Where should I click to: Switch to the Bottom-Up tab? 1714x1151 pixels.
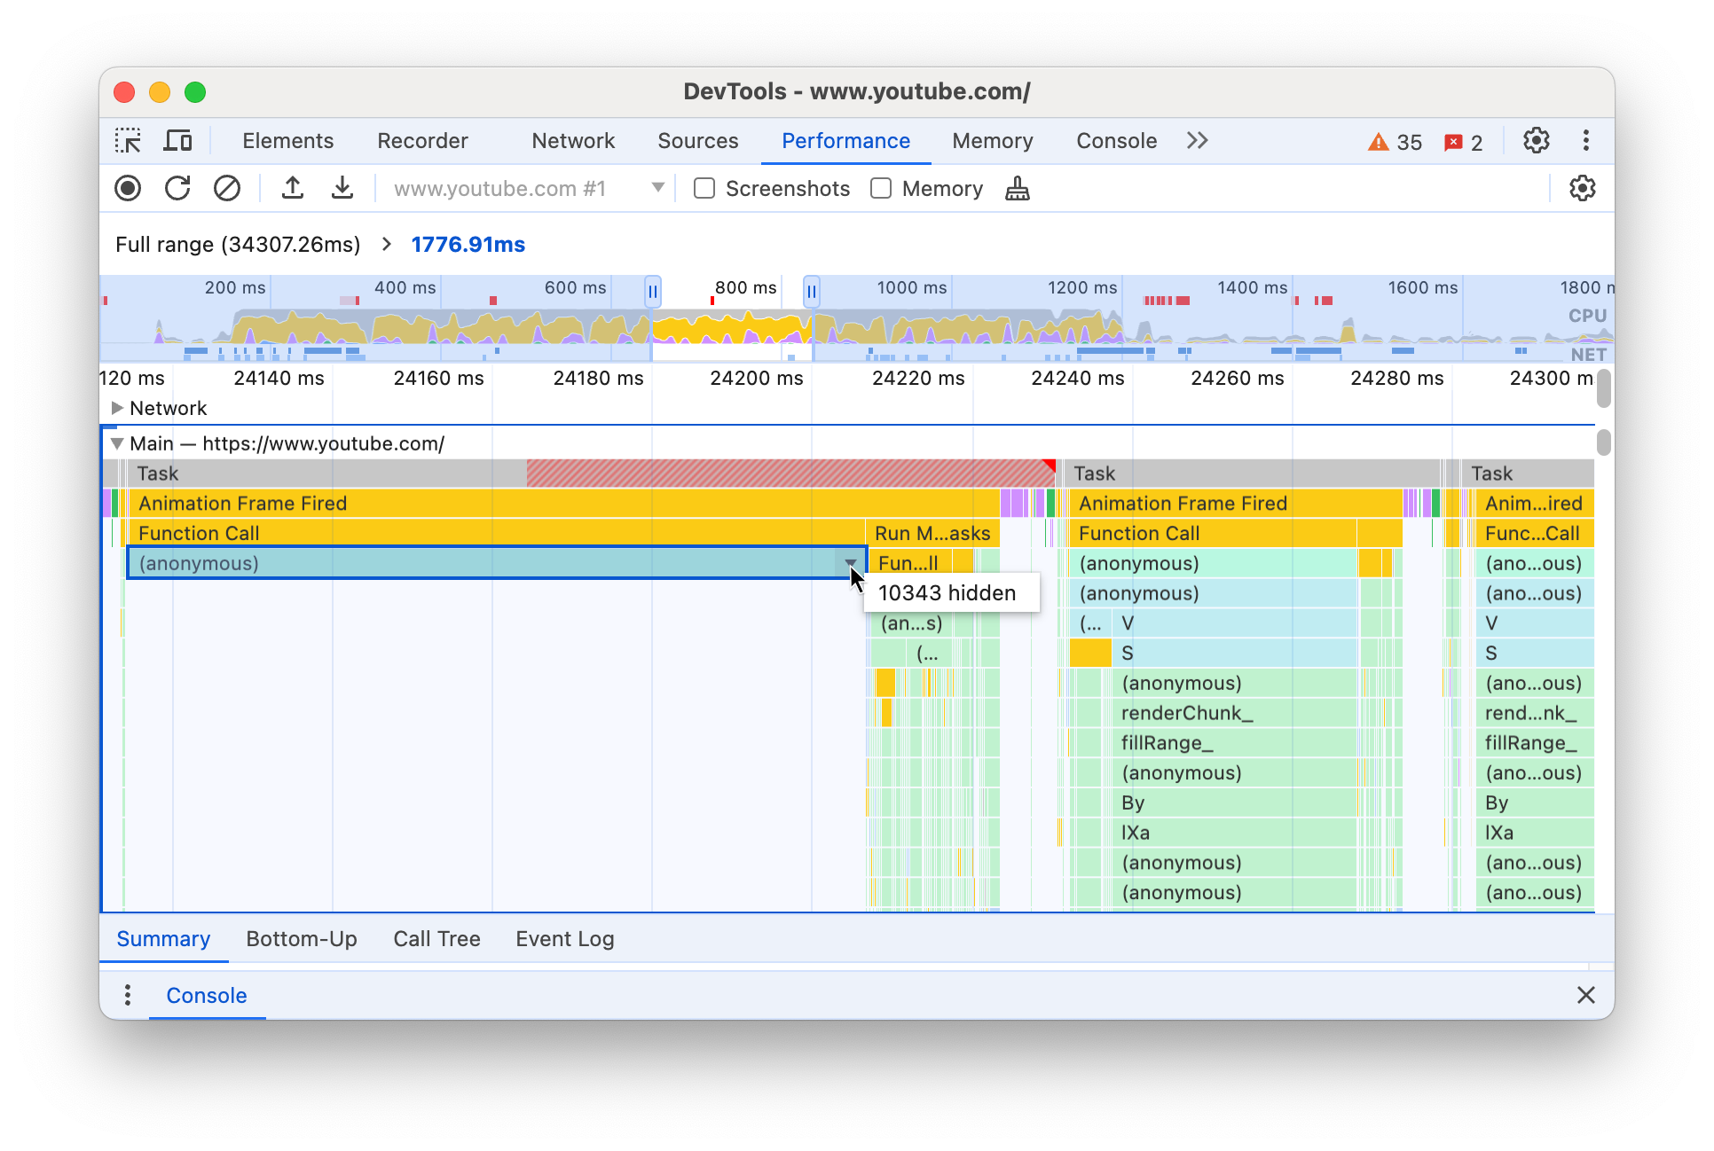point(301,939)
